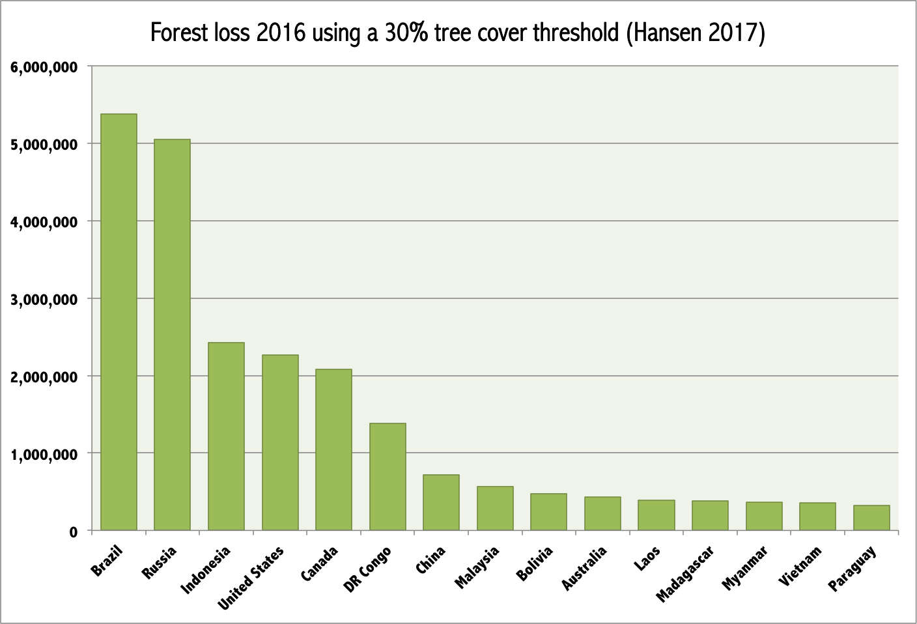Click the Bolivia bar
Viewport: 917px width, 624px height.
549,512
